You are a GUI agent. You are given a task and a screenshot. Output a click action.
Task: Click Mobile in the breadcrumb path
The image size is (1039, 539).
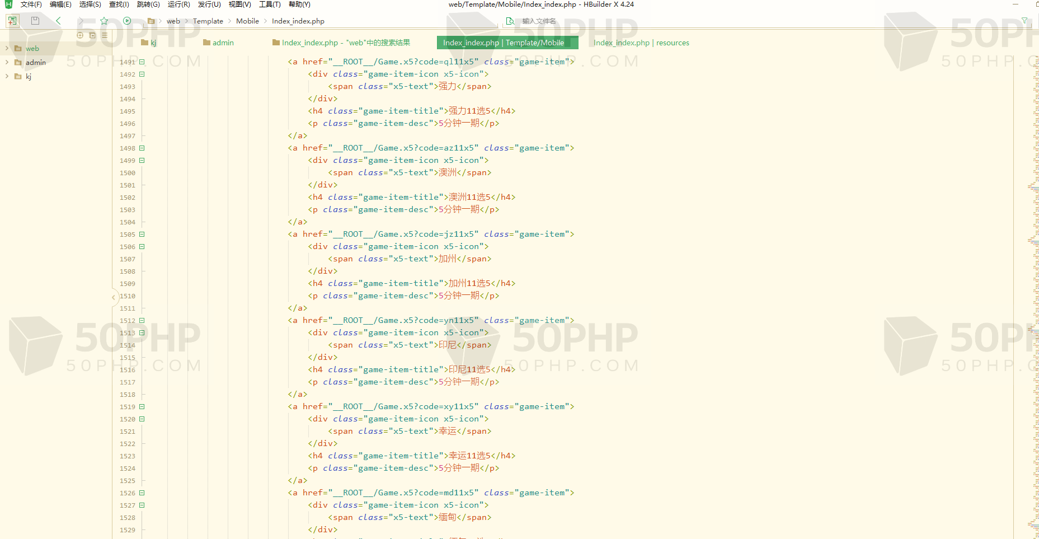coord(247,21)
